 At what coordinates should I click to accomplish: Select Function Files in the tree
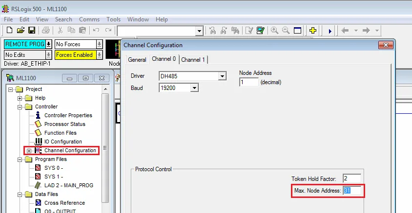[60, 133]
